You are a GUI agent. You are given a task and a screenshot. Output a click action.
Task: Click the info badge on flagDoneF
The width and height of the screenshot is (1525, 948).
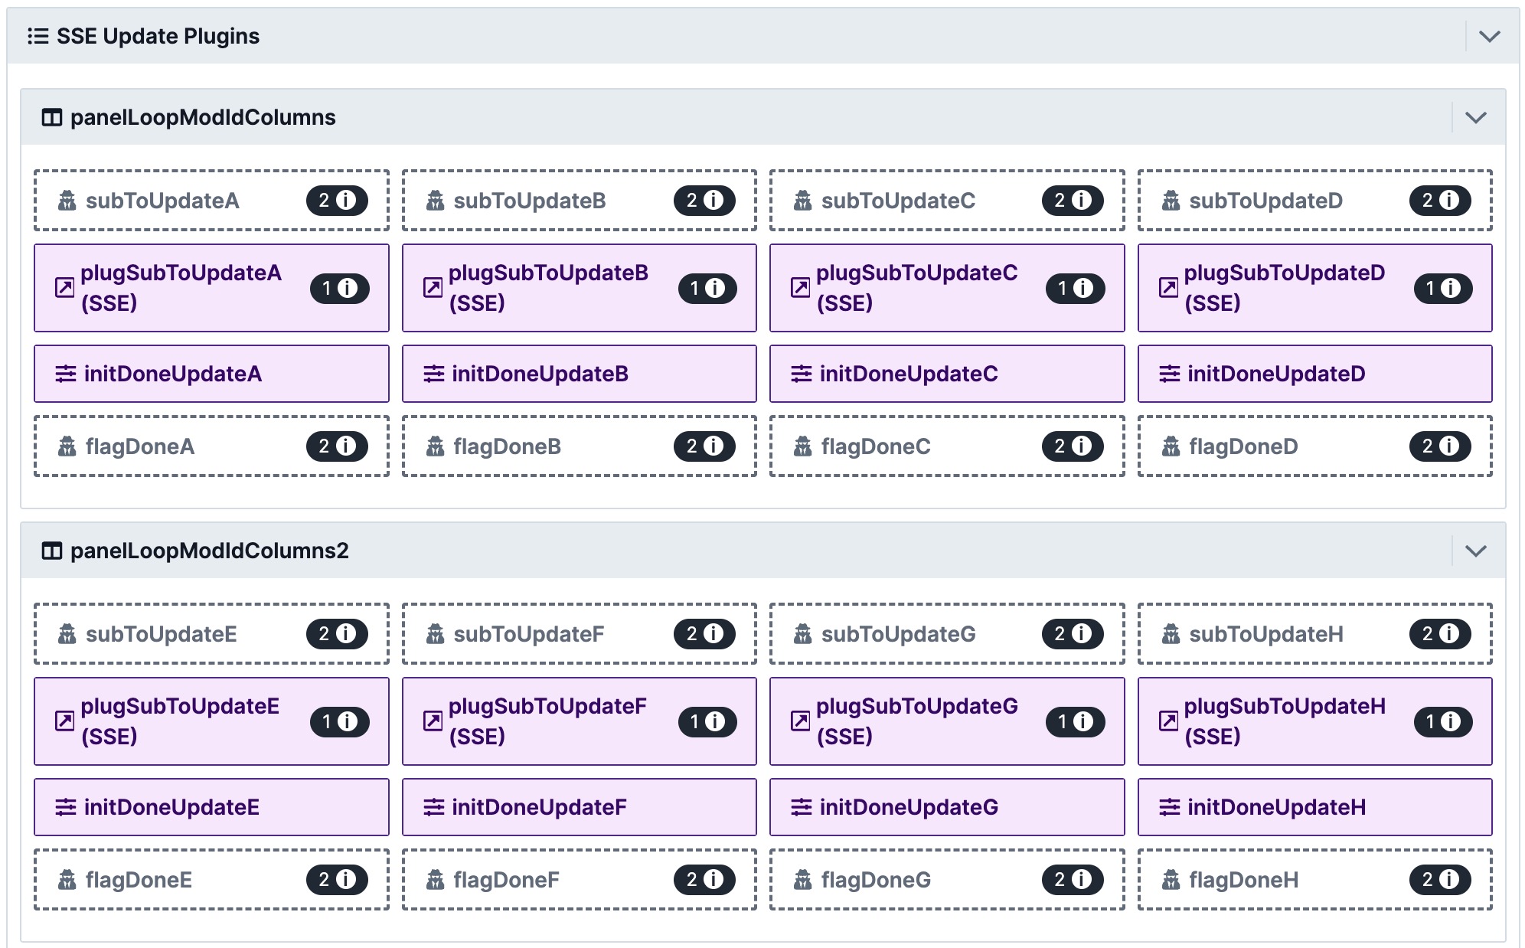(x=704, y=880)
